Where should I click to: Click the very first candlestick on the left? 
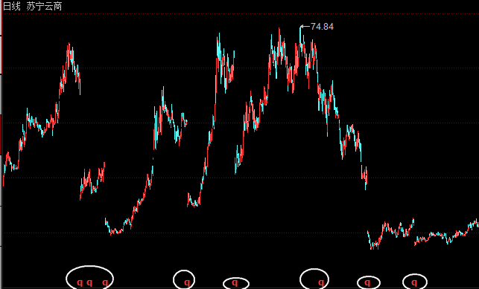tap(4, 178)
